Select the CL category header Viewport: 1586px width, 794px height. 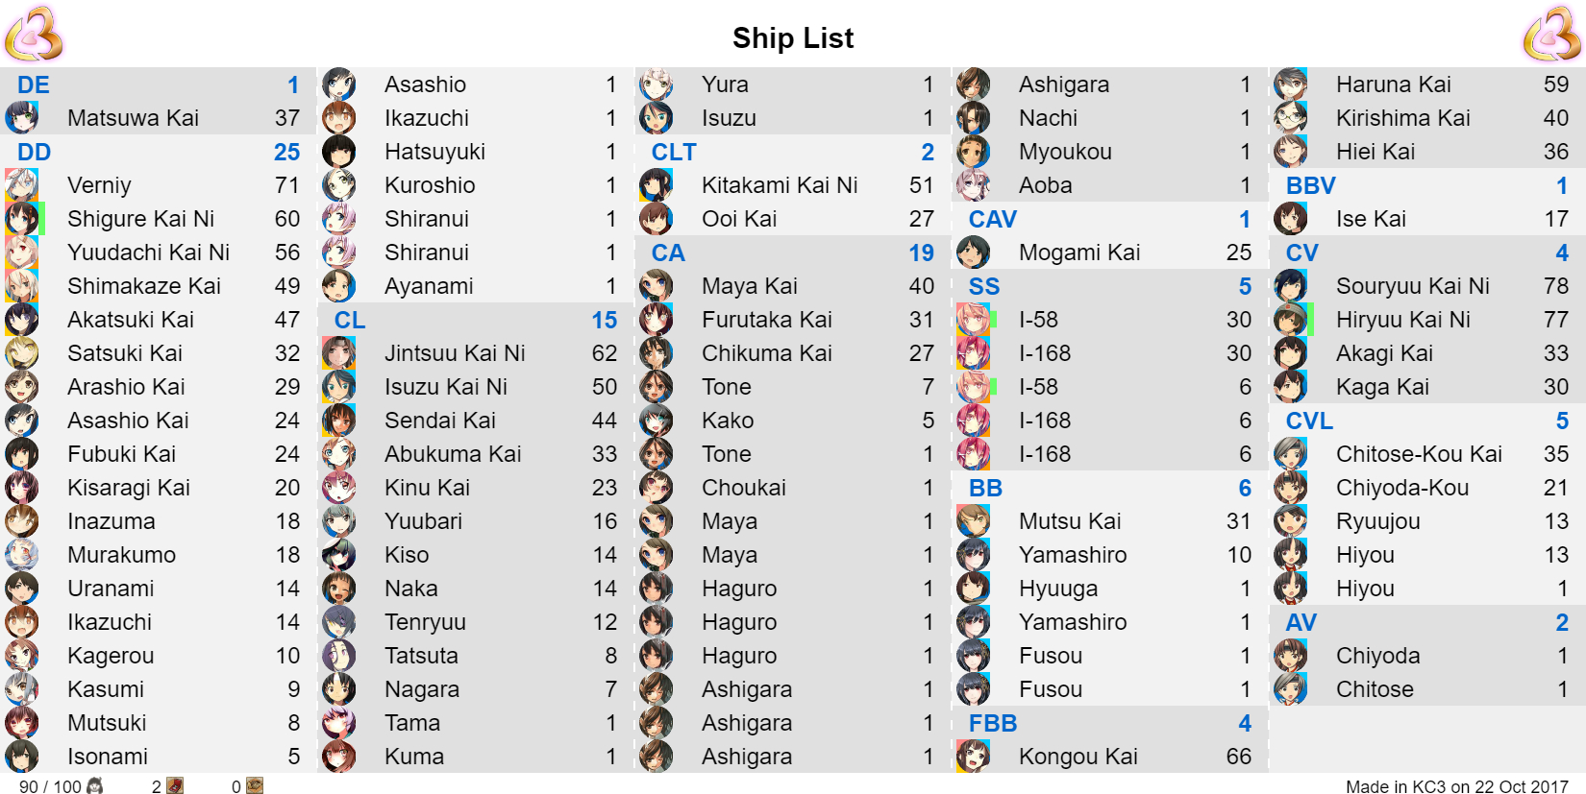476,320
